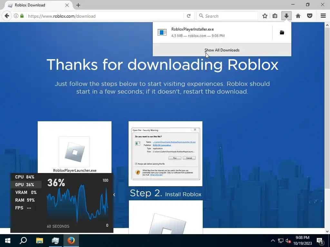Click the muted volume tray icon
The width and height of the screenshot is (330, 247).
pos(288,241)
